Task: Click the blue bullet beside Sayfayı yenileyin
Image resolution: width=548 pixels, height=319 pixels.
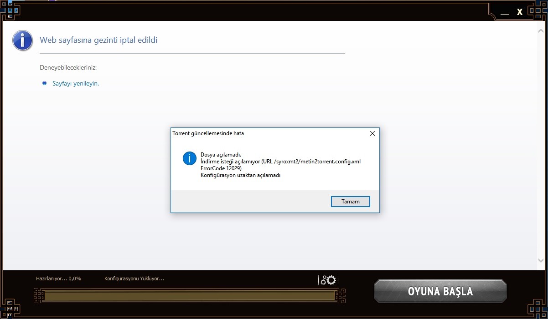Action: 44,83
